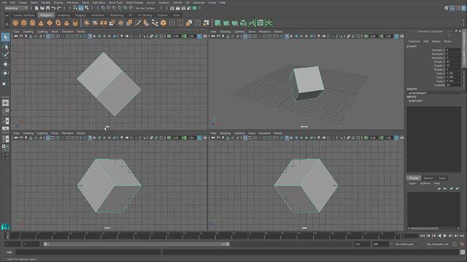Image resolution: width=467 pixels, height=262 pixels.
Task: Click the Polygon Sphere shelf icon
Action: pos(15,23)
